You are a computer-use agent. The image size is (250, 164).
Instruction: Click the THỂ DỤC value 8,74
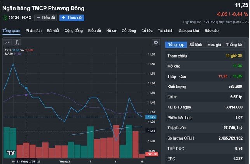tap(239, 148)
